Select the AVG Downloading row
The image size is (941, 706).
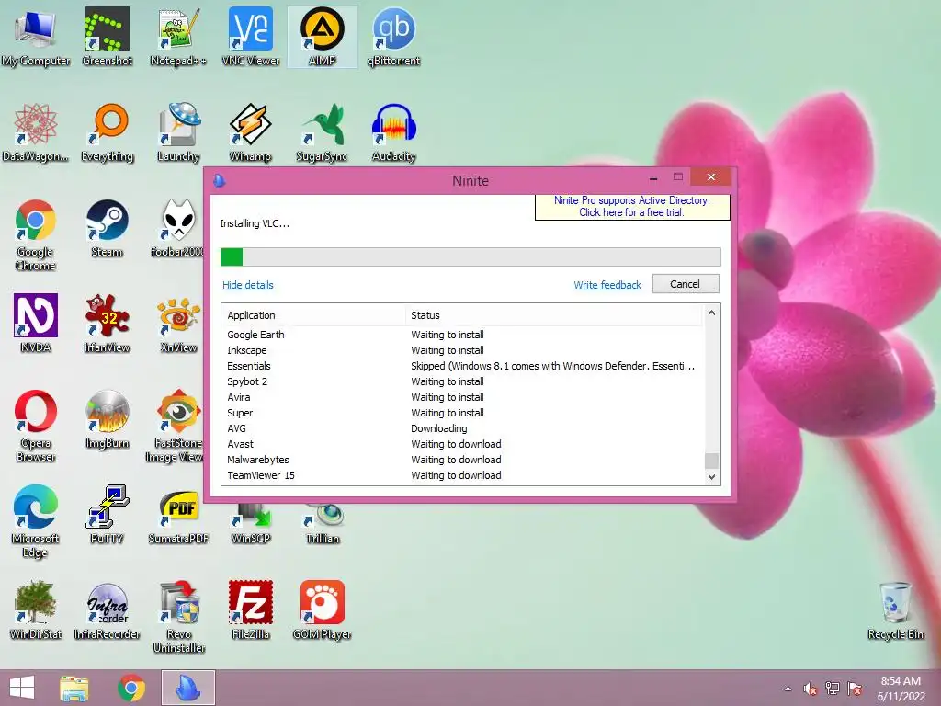click(462, 428)
